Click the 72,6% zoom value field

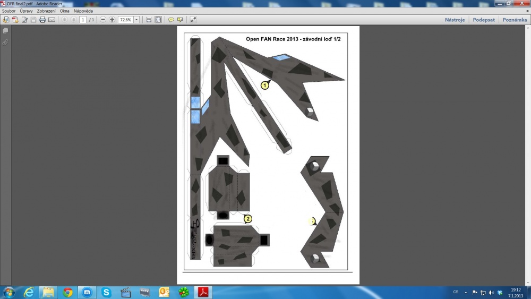[126, 20]
